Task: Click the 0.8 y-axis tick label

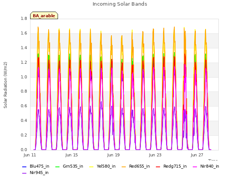Action: 24,91
